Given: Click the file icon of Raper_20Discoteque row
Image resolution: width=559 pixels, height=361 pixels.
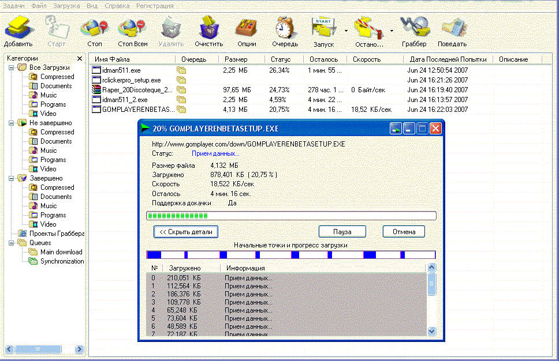Looking at the screenshot, I should (96, 90).
